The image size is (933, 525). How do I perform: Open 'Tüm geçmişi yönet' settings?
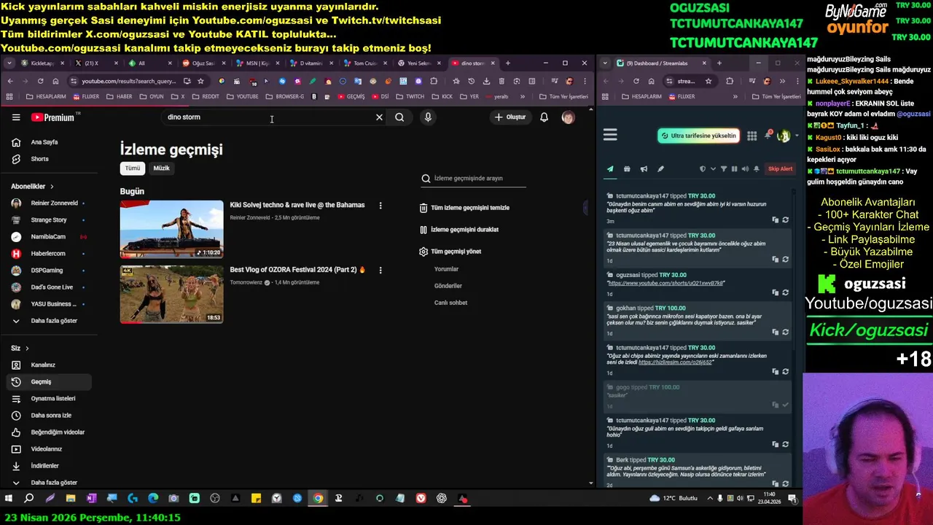[x=450, y=252]
